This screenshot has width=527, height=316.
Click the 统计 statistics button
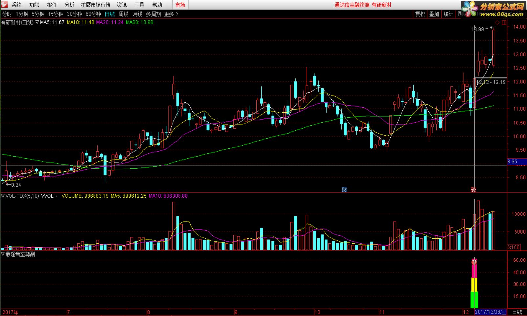tap(448, 14)
